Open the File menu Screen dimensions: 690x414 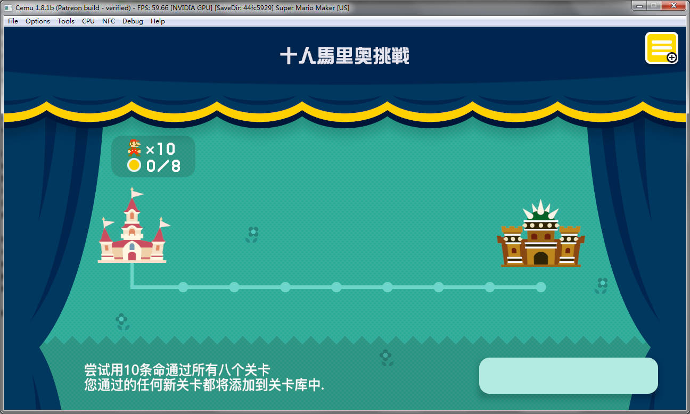tap(12, 21)
